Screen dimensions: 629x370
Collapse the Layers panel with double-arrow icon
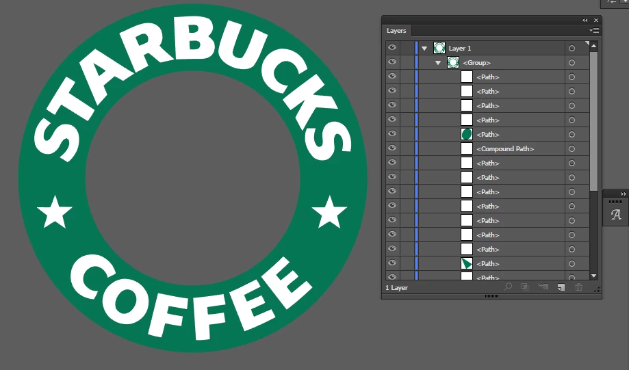click(585, 20)
